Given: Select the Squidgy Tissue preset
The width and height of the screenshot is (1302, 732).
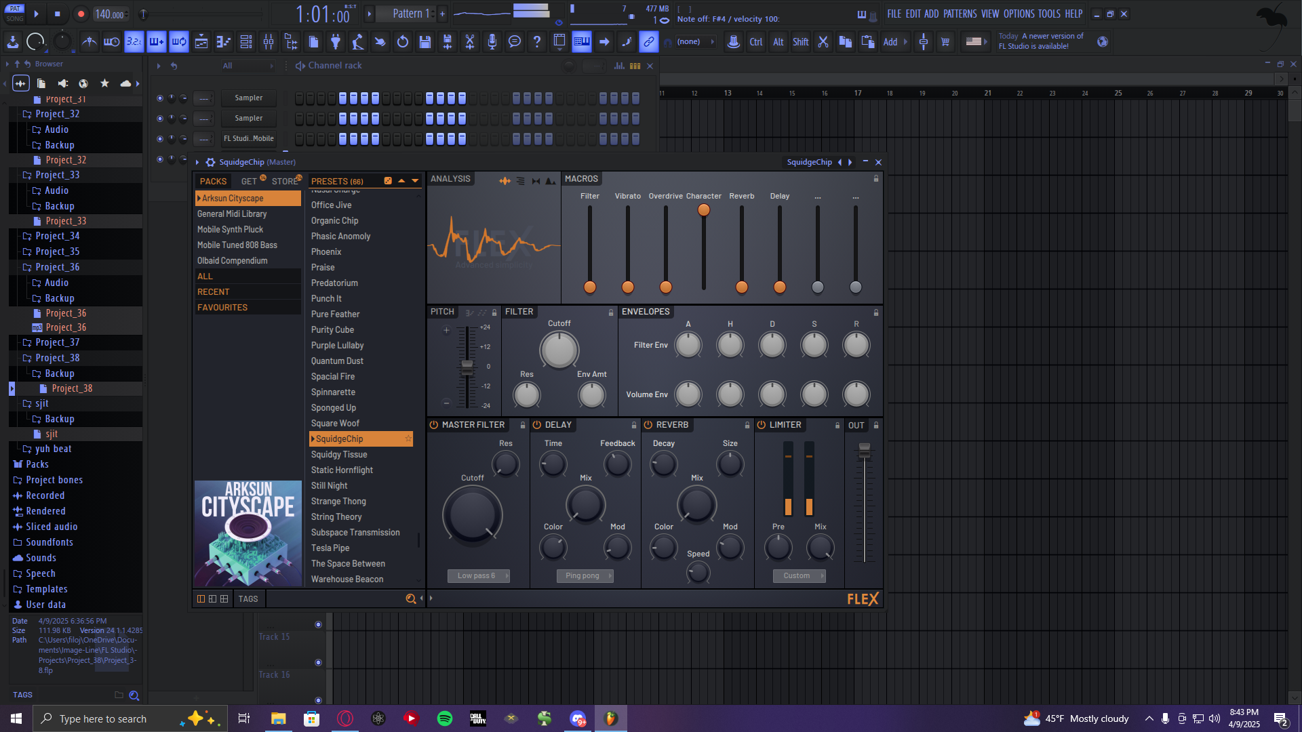Looking at the screenshot, I should point(339,454).
